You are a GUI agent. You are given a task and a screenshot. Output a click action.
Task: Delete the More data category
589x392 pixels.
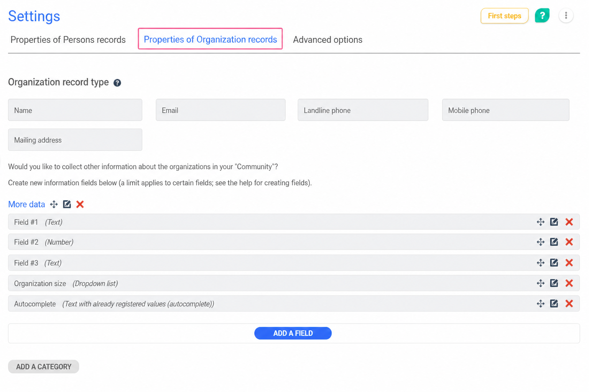(x=80, y=204)
